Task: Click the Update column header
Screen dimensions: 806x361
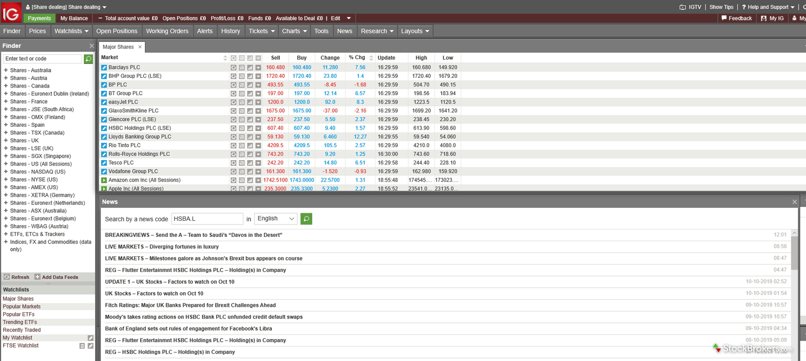Action: pyautogui.click(x=386, y=58)
